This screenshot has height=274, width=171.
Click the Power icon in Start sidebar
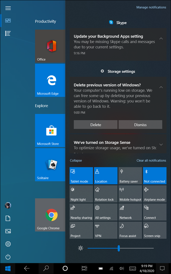pos(8,257)
